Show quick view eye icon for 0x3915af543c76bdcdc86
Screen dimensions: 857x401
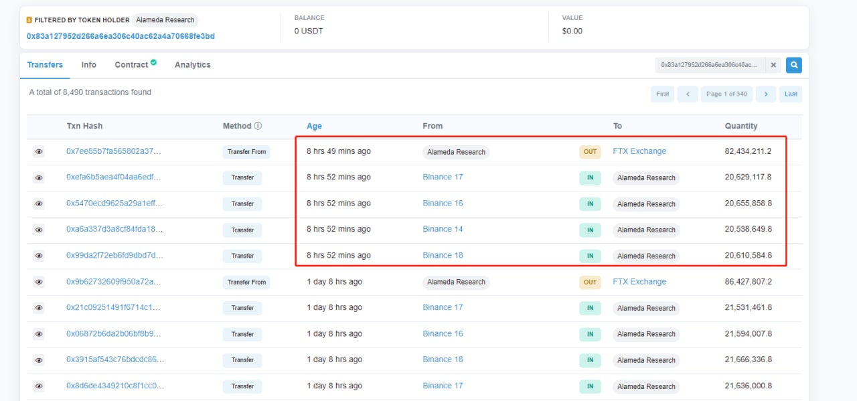point(39,360)
